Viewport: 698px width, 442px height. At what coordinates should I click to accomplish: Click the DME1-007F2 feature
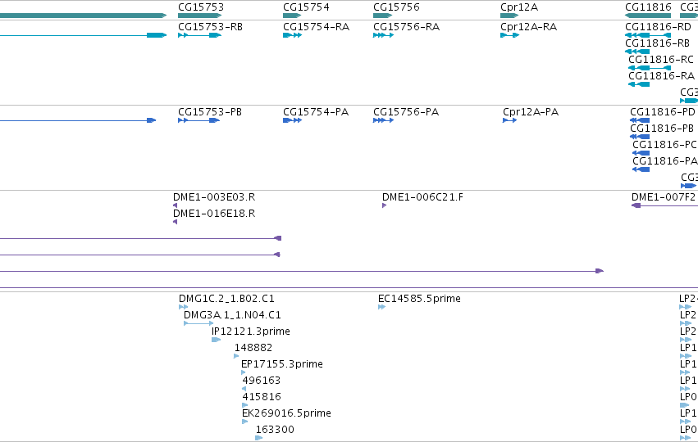(664, 205)
